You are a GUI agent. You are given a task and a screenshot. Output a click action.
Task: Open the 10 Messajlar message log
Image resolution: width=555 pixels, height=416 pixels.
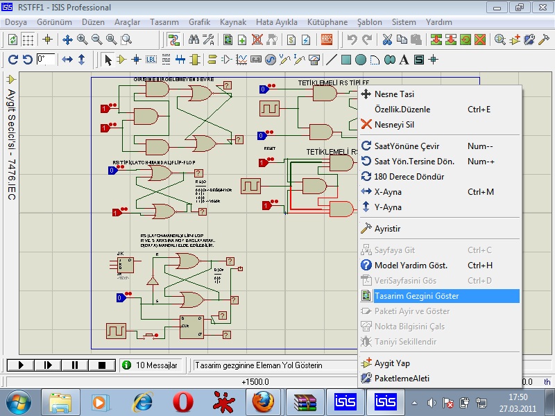point(150,365)
